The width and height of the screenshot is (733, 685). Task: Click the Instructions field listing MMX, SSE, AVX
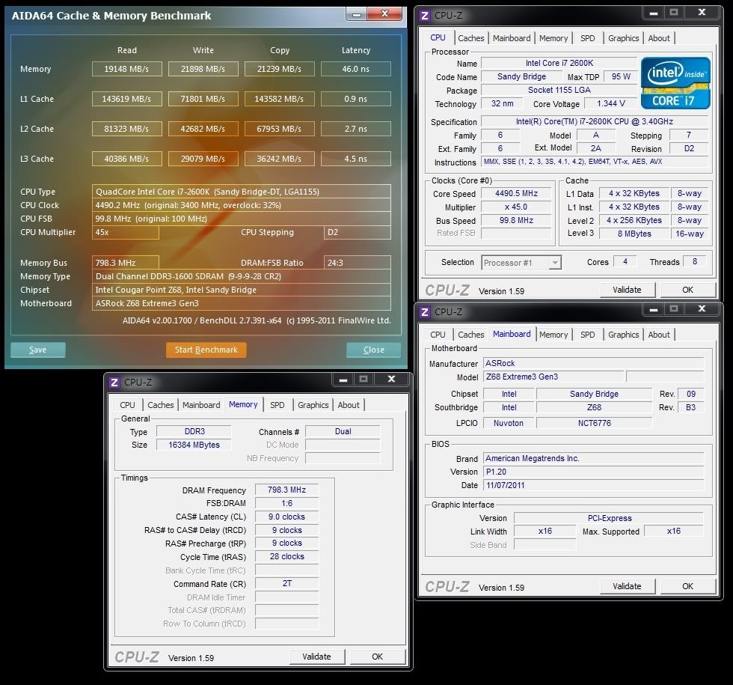point(595,162)
